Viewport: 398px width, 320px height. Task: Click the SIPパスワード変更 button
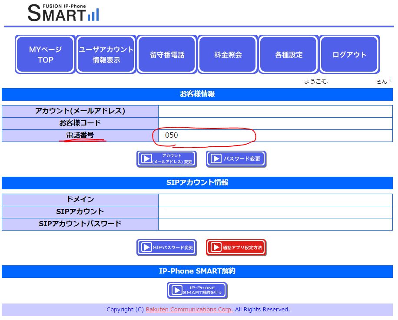point(167,247)
